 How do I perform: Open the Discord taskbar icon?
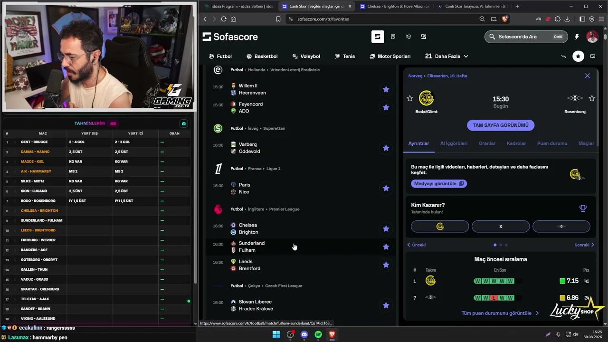point(304,334)
